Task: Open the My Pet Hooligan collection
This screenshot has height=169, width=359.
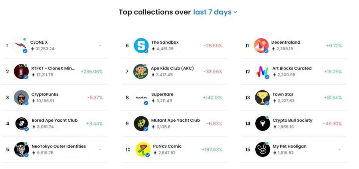Action: click(289, 146)
